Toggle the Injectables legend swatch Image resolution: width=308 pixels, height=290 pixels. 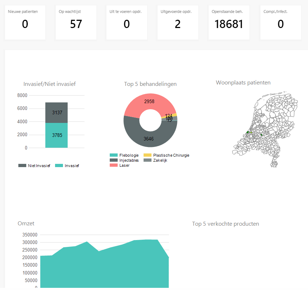pyautogui.click(x=114, y=160)
